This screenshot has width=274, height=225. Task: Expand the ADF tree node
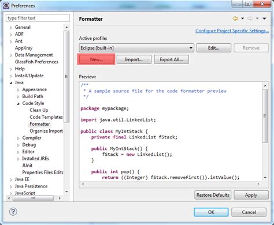[11, 35]
